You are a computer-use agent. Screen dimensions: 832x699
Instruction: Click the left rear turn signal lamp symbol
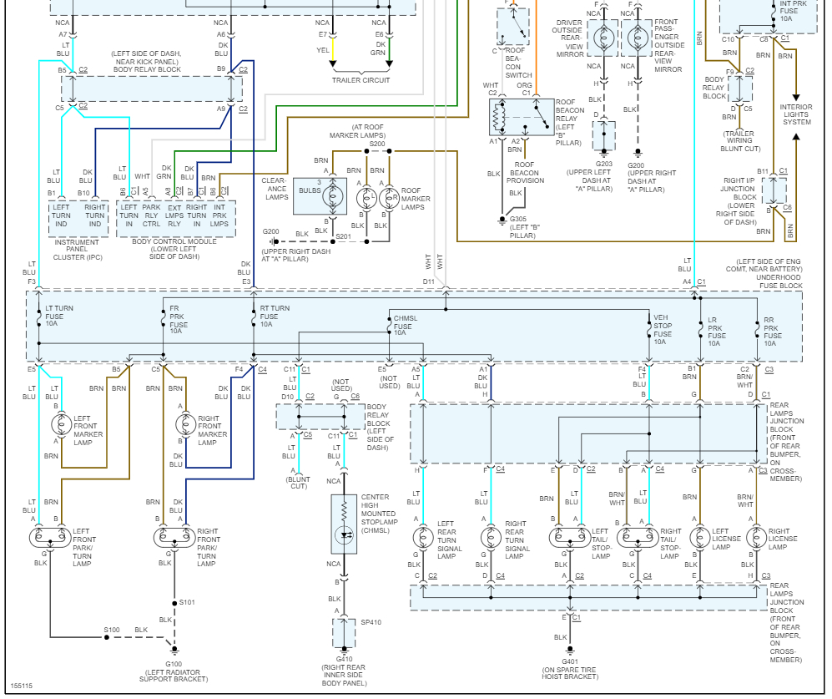(x=423, y=537)
